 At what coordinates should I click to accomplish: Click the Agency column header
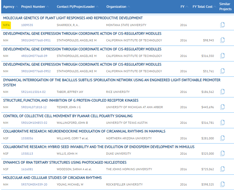(9, 7)
